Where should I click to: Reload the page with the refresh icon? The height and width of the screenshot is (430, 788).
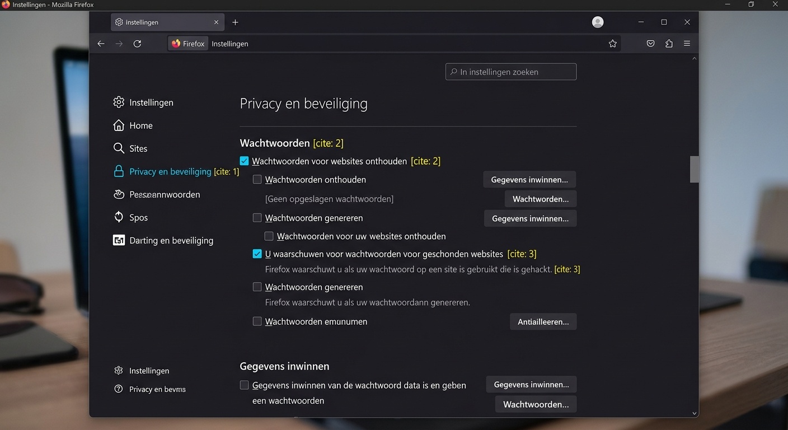coord(137,44)
